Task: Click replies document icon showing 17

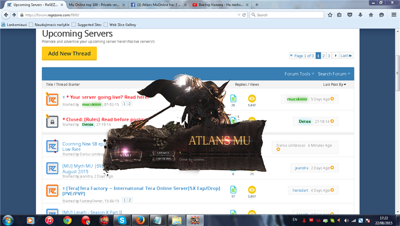Action: (x=233, y=189)
